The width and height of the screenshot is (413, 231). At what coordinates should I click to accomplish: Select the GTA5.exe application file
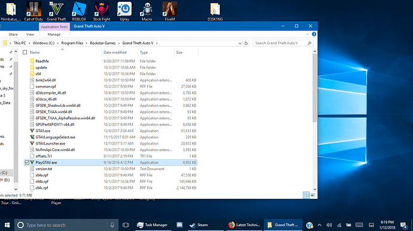[x=43, y=131]
